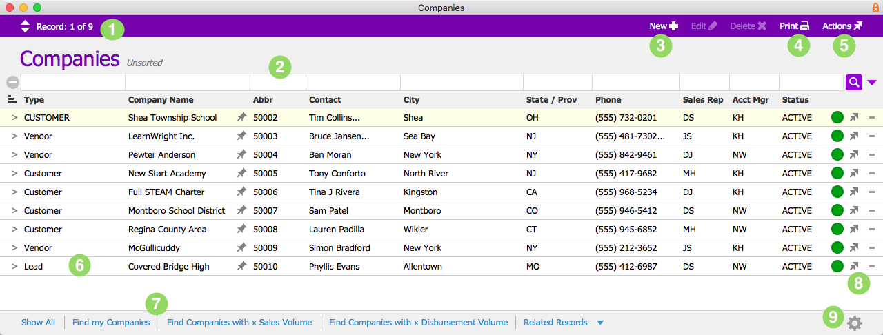Click the sort icon beside Type header
Viewport: 883px width, 335px height.
click(12, 100)
